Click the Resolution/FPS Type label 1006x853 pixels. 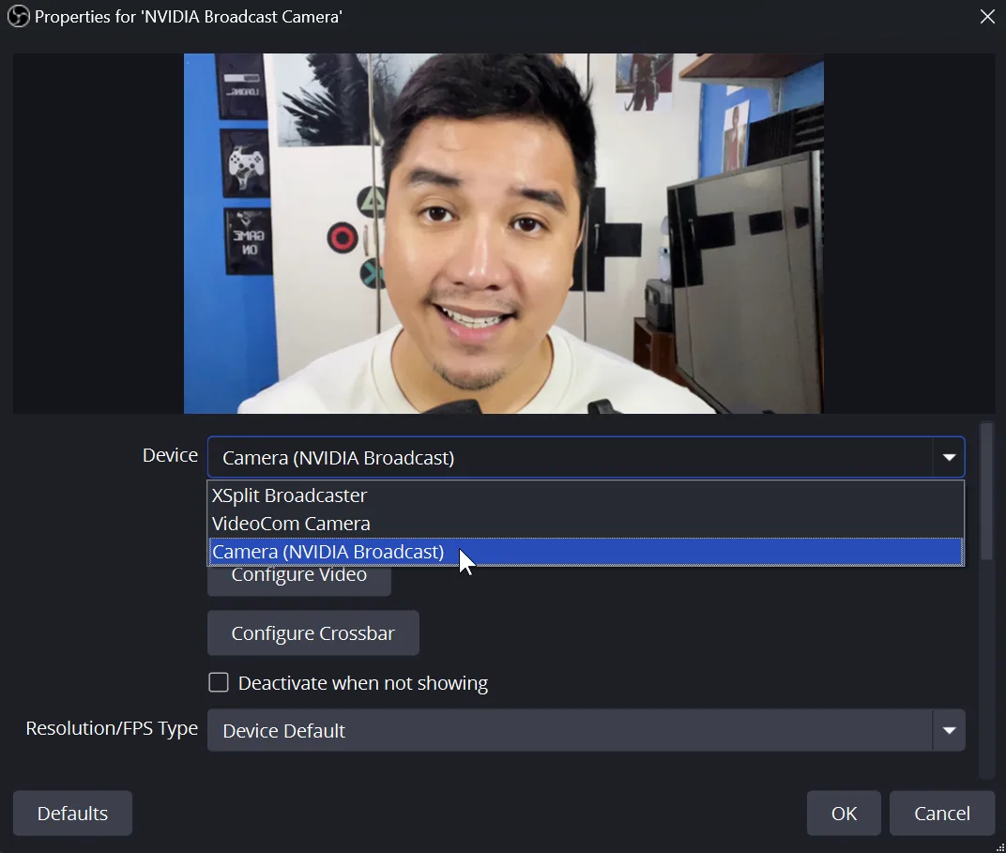tap(111, 728)
